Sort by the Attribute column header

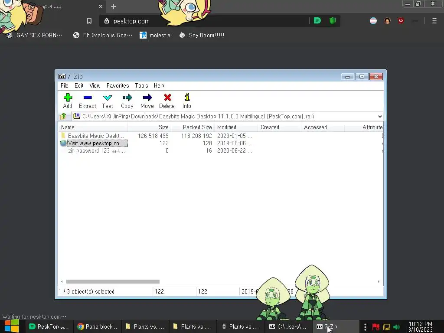coord(364,127)
